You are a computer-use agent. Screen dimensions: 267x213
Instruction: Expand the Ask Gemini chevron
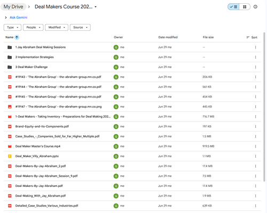6,18
